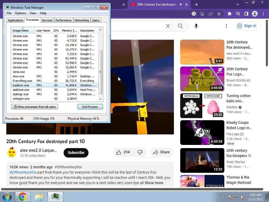This screenshot has width=269, height=202.
Task: Click the install app icon in Chrome toolbar
Action: coord(202,14)
